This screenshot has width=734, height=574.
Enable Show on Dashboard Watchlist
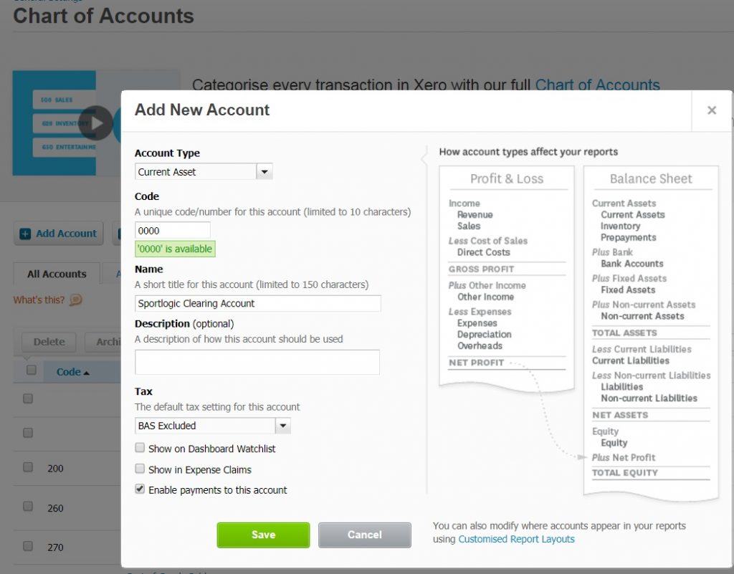[x=140, y=448]
